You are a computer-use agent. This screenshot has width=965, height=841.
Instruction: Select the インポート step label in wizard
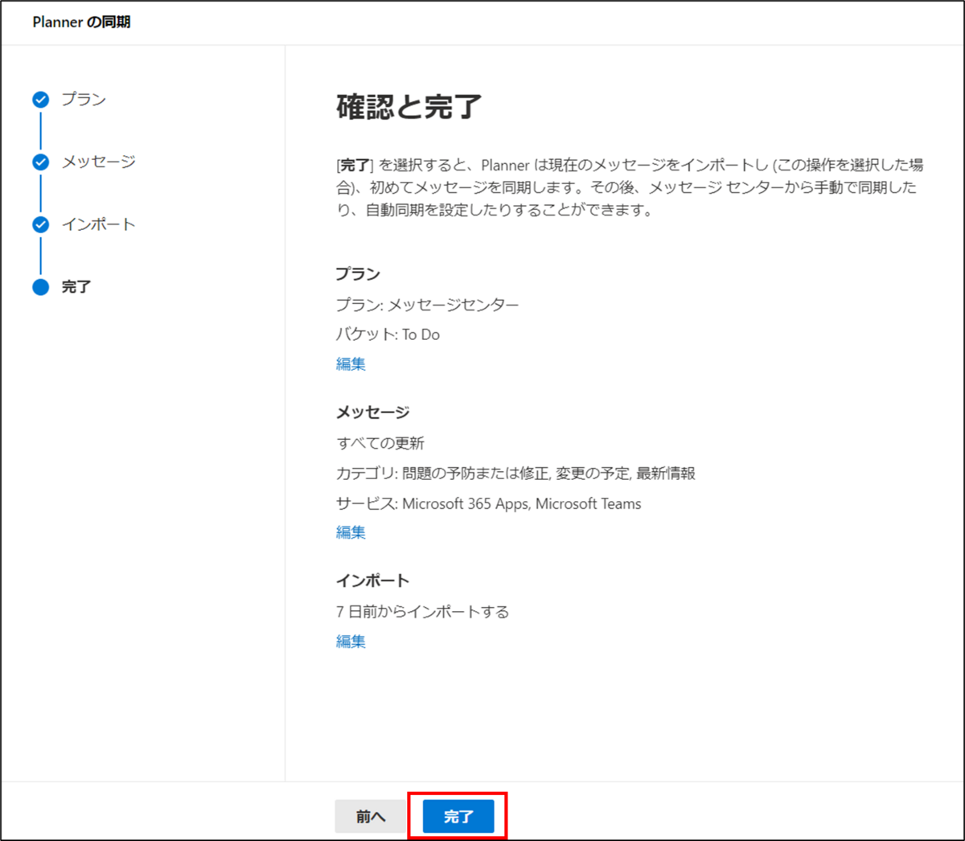pyautogui.click(x=98, y=224)
